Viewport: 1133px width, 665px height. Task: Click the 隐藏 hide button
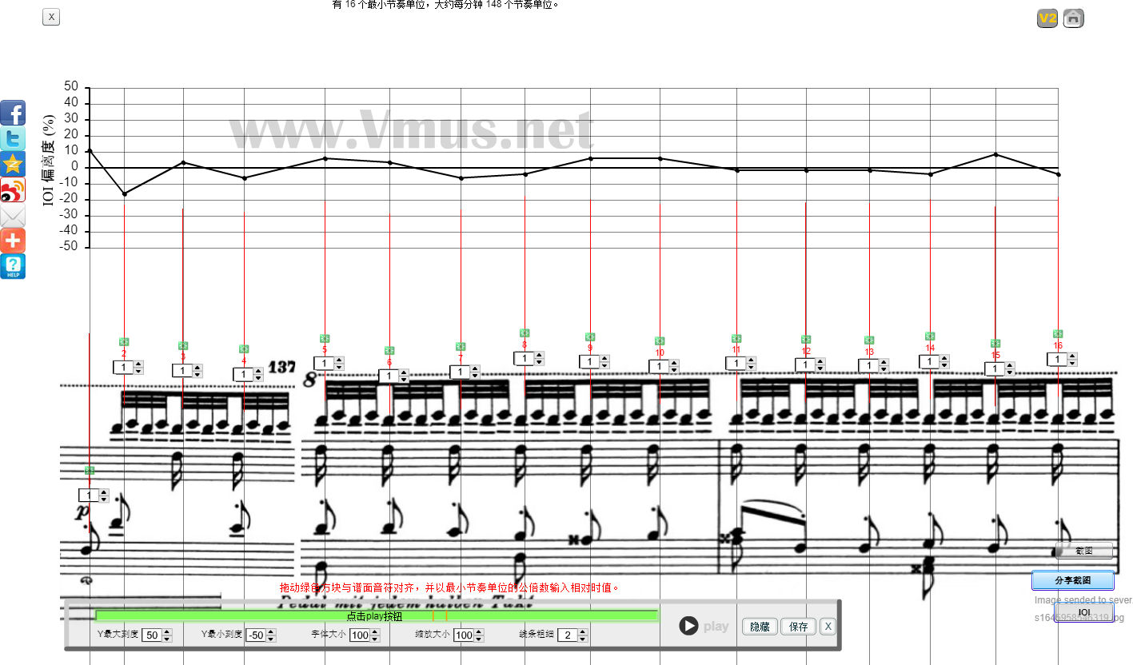(x=760, y=627)
